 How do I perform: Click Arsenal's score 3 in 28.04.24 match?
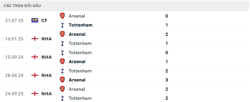tap(167, 80)
